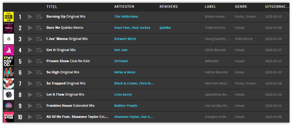Open the Burning Up track title

pyautogui.click(x=56, y=17)
